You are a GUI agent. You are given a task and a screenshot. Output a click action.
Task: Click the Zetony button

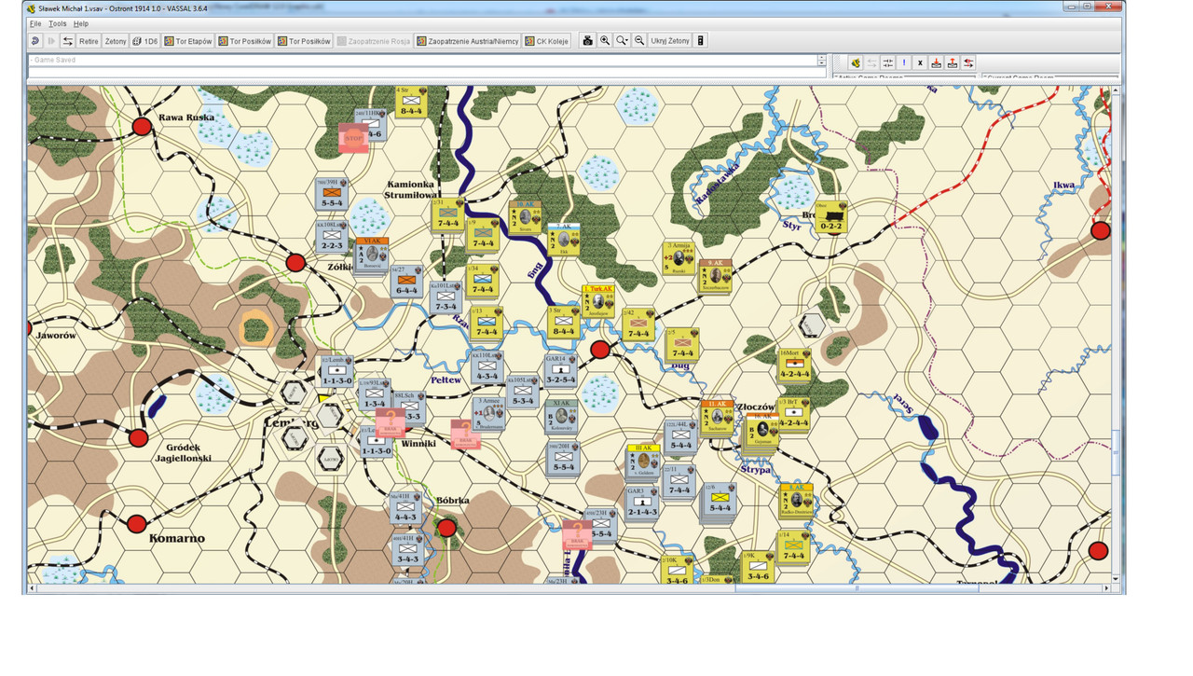[x=116, y=41]
